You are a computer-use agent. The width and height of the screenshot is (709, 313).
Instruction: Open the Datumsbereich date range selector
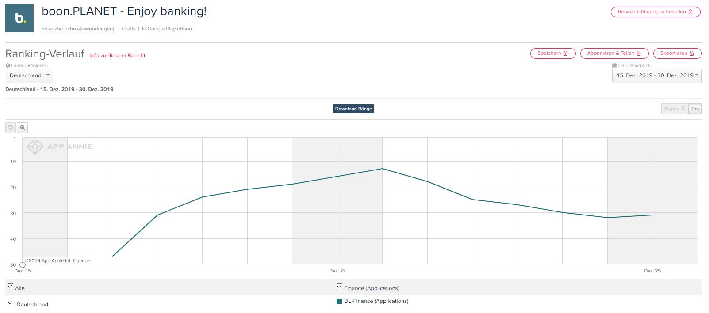[x=655, y=75]
